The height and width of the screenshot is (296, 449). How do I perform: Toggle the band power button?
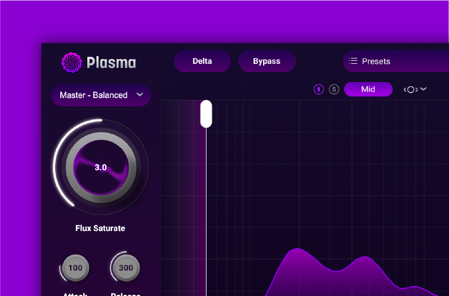[319, 89]
